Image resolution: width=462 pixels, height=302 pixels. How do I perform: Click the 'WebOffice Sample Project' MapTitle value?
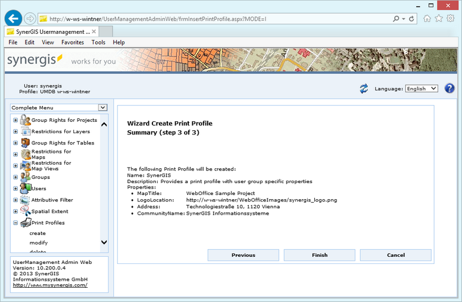(x=220, y=193)
